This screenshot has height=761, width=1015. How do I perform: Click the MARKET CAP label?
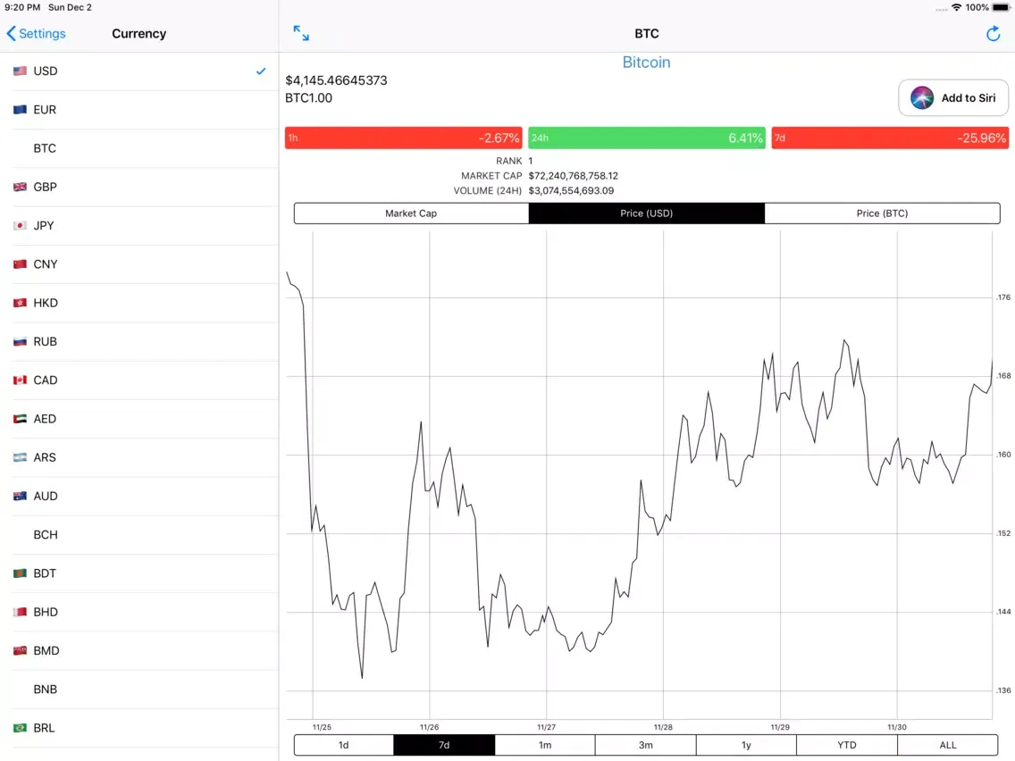click(491, 176)
